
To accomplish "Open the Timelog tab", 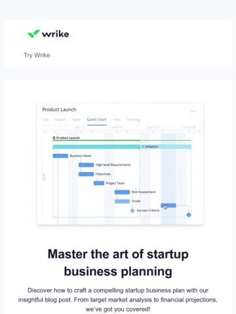I will (x=133, y=120).
